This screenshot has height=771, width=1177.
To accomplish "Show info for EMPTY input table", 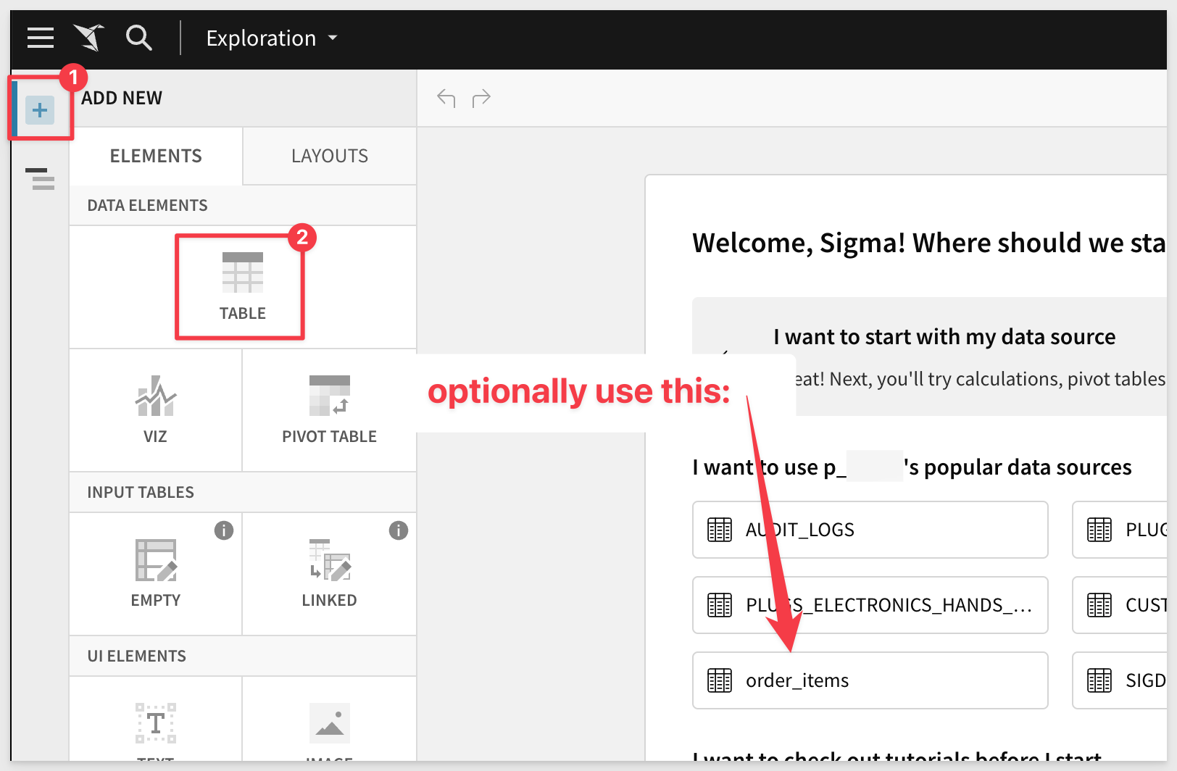I will click(224, 530).
